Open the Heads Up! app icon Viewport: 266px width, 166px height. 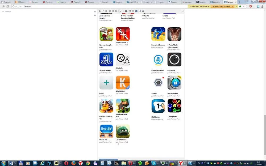[106, 131]
